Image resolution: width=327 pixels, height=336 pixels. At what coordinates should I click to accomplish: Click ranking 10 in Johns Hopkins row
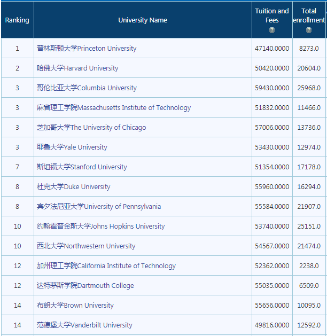[17, 226]
